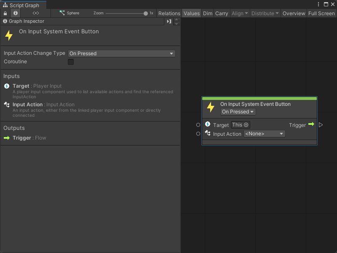Open the Align menu in the toolbar
The image size is (337, 253).
coord(239,13)
